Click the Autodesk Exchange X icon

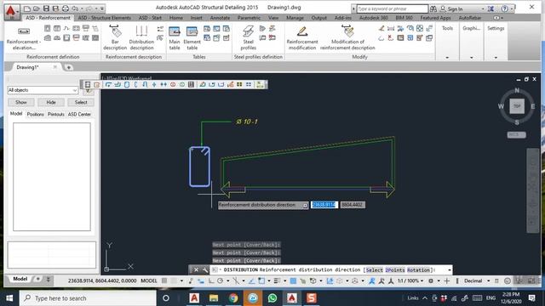click(x=490, y=8)
